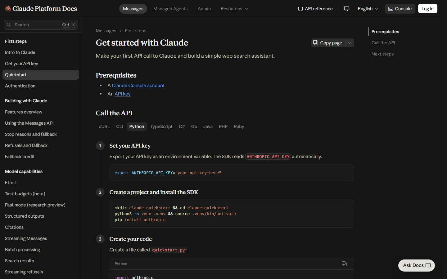Jump to Call the API section
This screenshot has height=279, width=447.
click(383, 43)
